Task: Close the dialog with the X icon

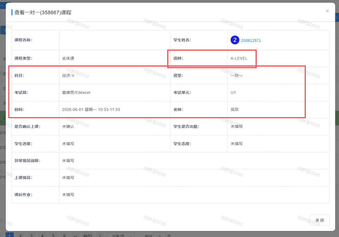Action: tap(327, 11)
